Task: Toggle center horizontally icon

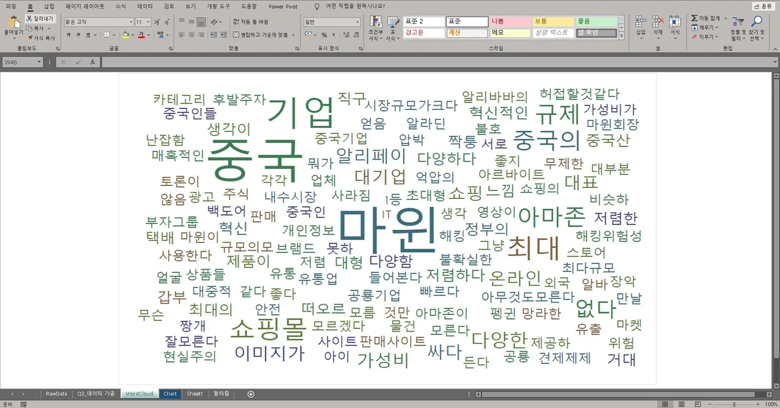Action: (x=191, y=35)
